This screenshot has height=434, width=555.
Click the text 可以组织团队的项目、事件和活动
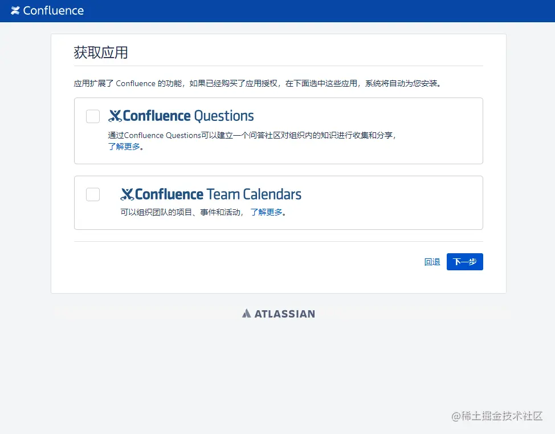pyautogui.click(x=181, y=212)
